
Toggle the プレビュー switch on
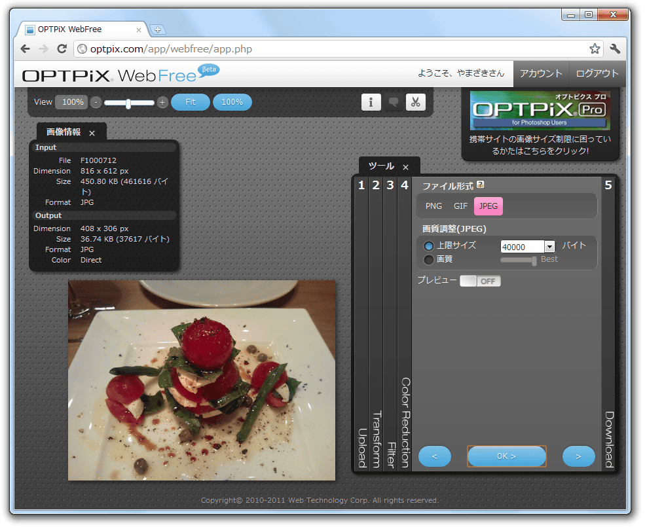click(480, 282)
